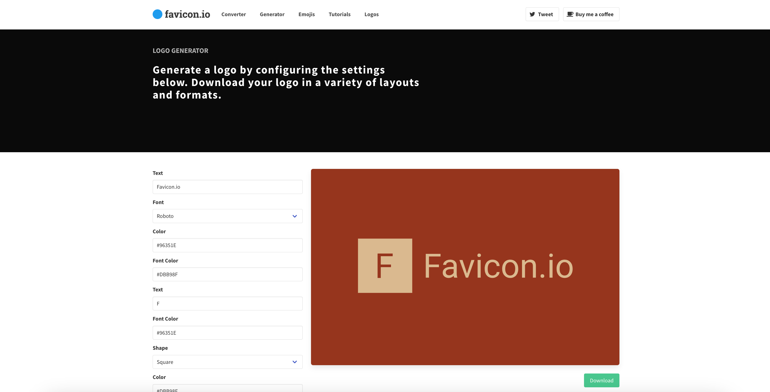Go to the Generator page

[x=272, y=14]
